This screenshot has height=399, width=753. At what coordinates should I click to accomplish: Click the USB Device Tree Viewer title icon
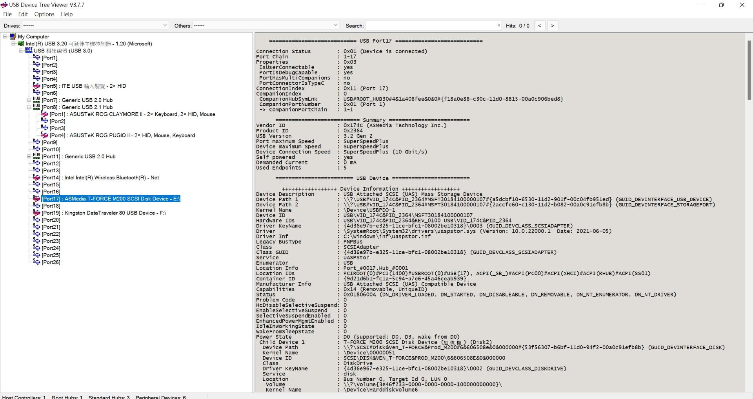[4, 5]
